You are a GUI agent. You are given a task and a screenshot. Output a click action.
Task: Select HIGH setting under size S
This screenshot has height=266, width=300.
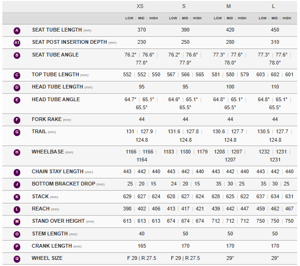(x=197, y=18)
